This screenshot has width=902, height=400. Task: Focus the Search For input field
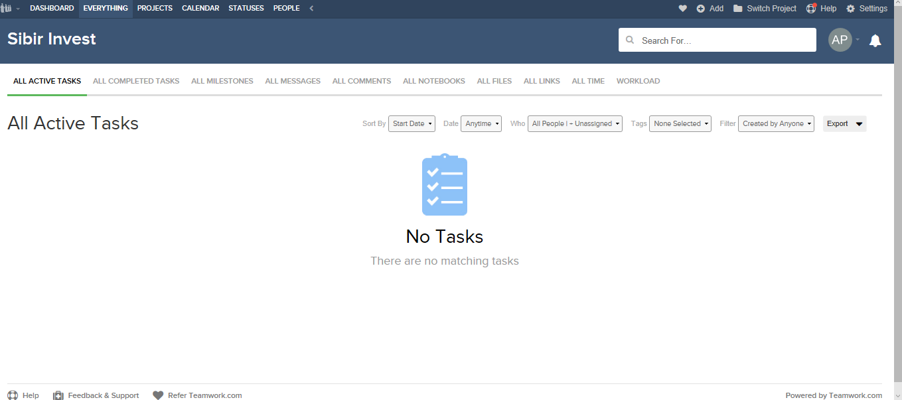(x=717, y=40)
